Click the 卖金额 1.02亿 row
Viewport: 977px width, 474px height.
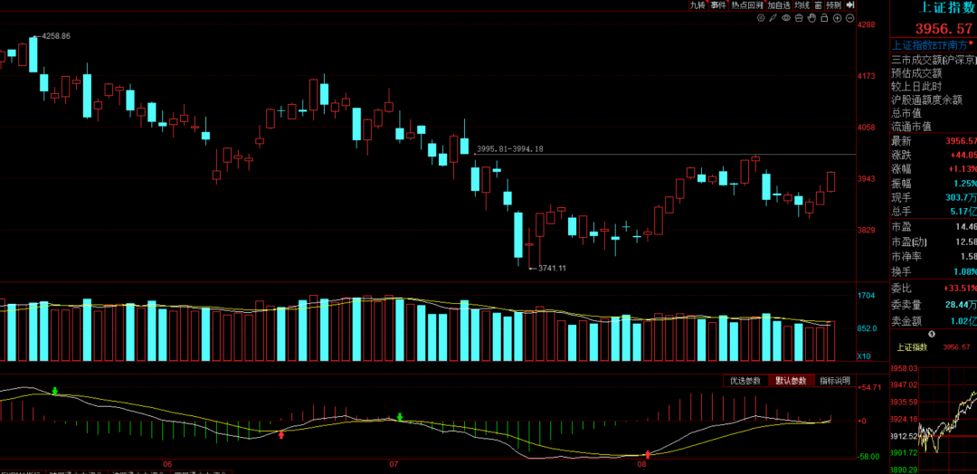(934, 321)
